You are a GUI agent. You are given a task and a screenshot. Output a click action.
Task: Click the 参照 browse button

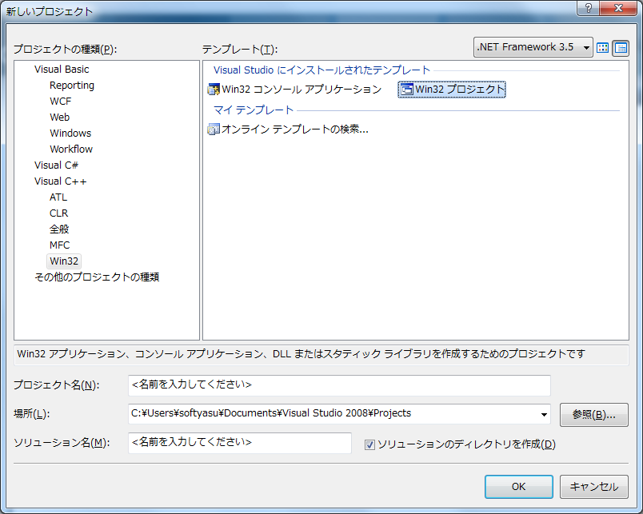pyautogui.click(x=593, y=414)
